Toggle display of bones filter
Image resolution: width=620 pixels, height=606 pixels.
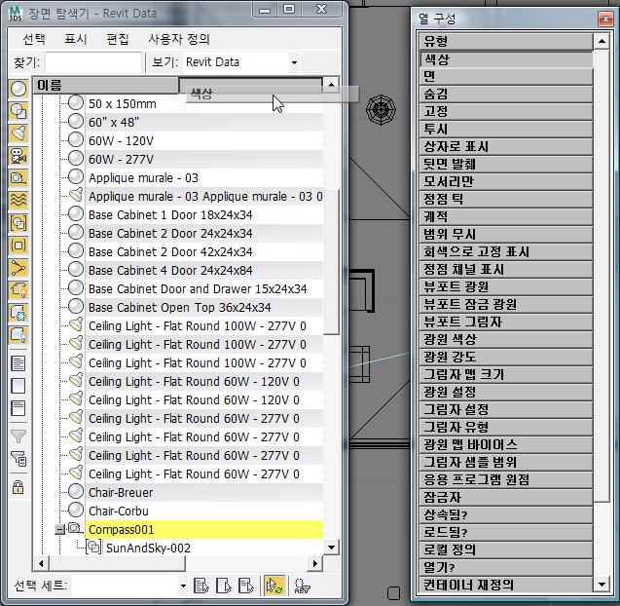tap(18, 268)
